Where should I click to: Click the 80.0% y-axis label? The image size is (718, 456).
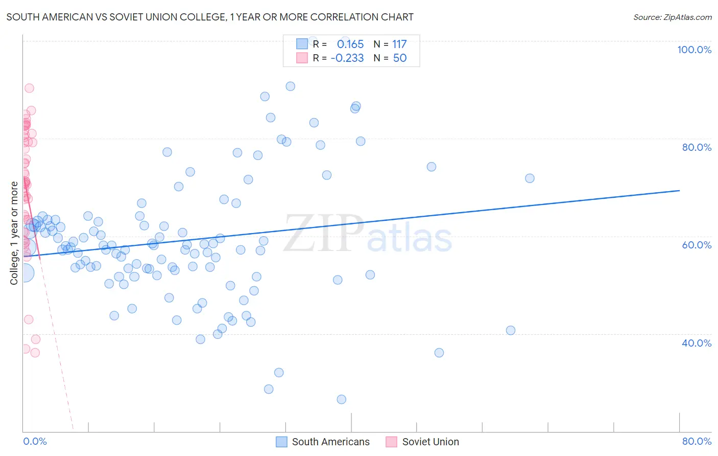(697, 147)
